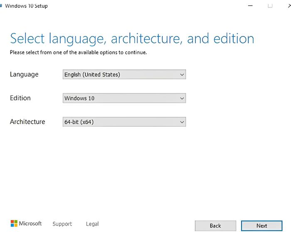Click the 64-bit (x64) combo box
Viewport: 291px width, 232px height.
pos(124,122)
